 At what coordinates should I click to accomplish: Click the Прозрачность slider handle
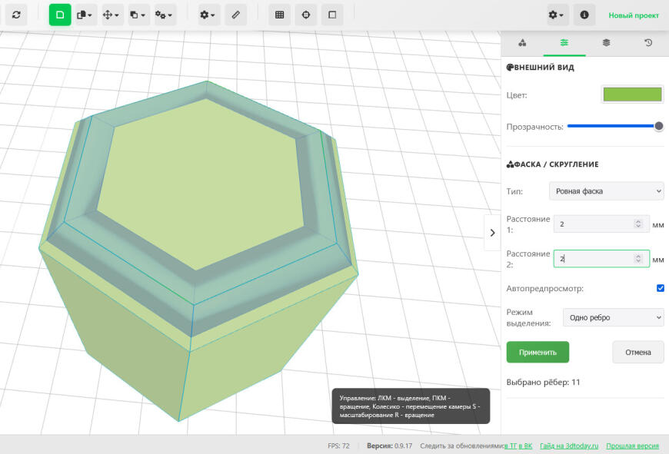pyautogui.click(x=658, y=126)
